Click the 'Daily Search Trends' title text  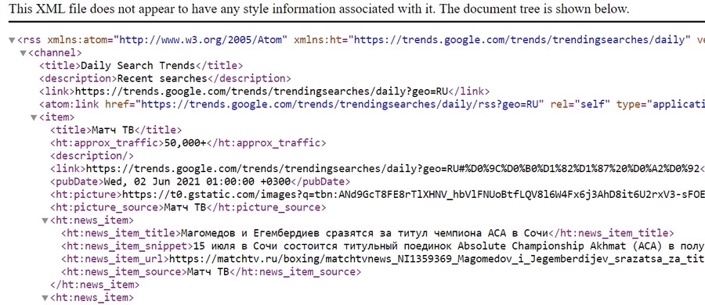point(138,66)
